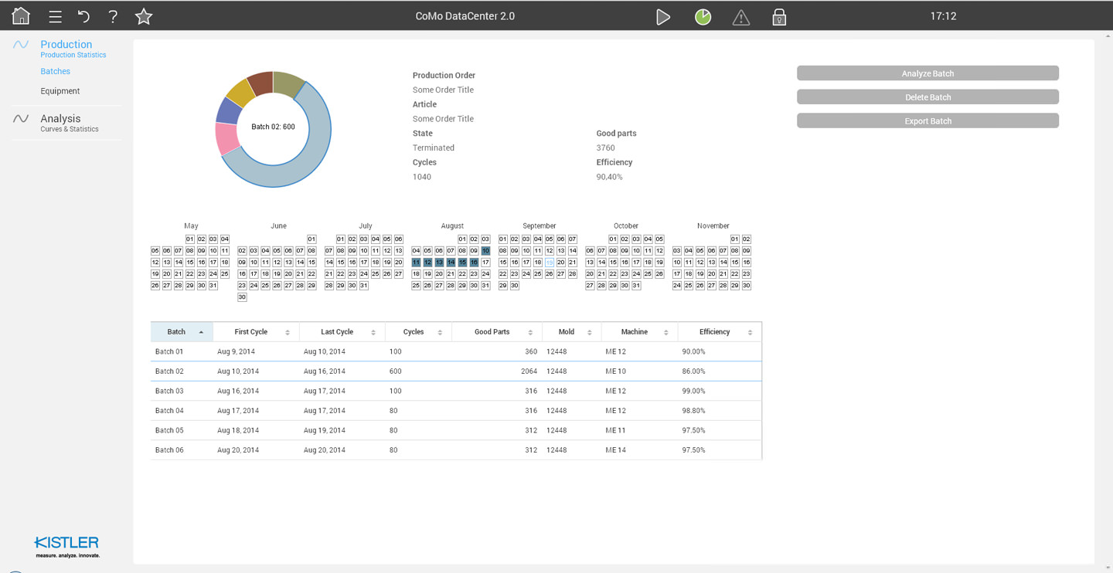This screenshot has height=573, width=1113.
Task: Open the Production section in sidebar
Action: (x=66, y=45)
